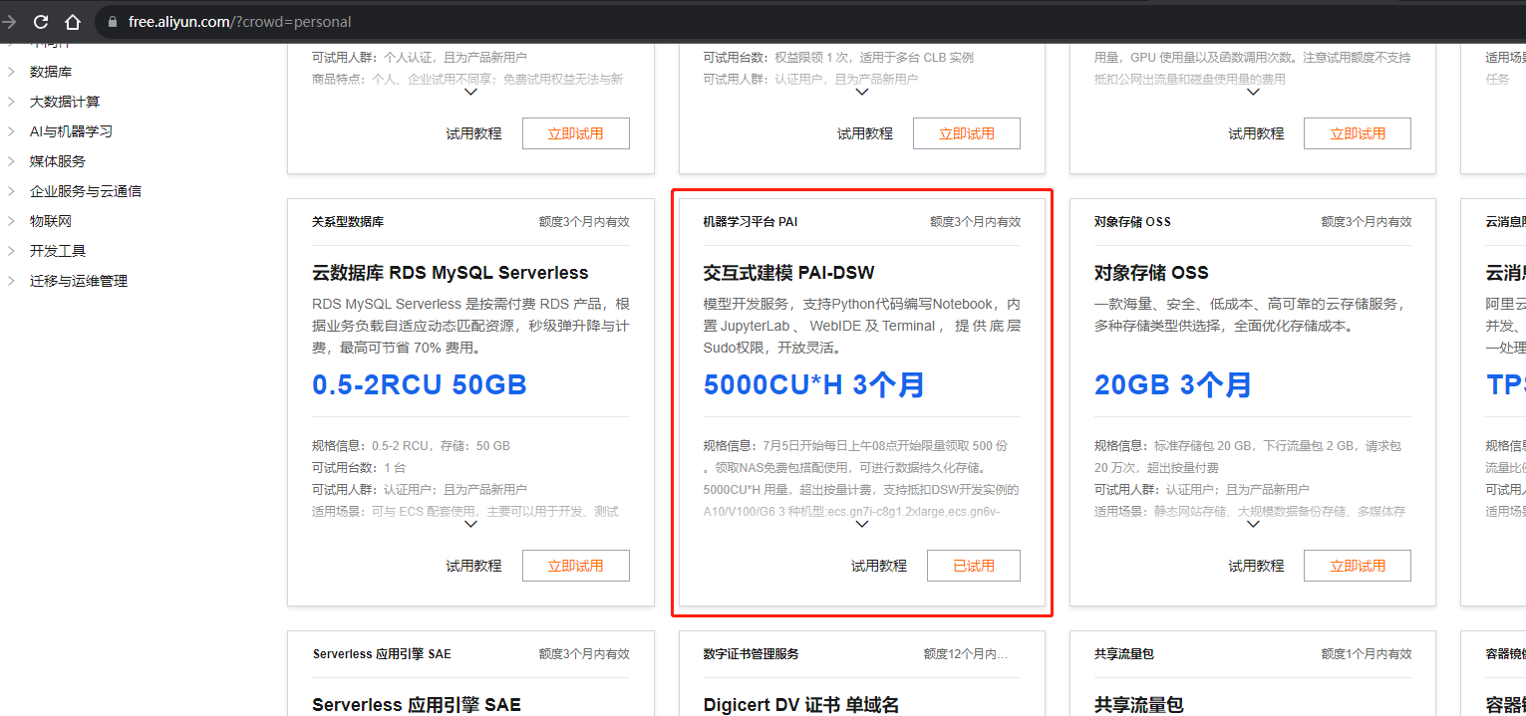
Task: Open the 媒体服务 sidebar category
Action: click(x=57, y=161)
